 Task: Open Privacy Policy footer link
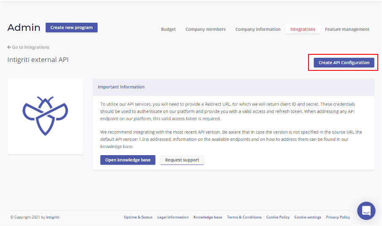coord(338,217)
